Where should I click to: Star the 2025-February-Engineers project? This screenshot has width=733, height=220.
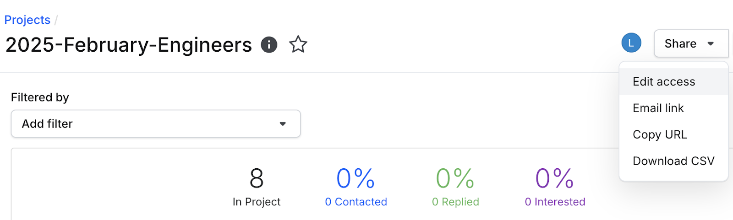coord(298,44)
